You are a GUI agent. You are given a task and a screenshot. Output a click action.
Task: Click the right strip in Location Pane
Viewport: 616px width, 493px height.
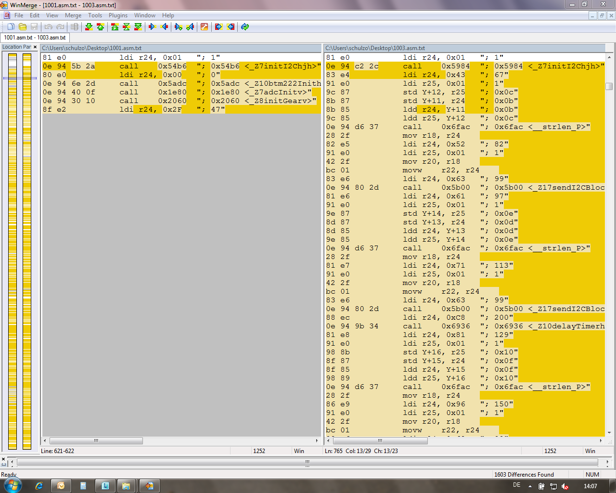pos(27,251)
